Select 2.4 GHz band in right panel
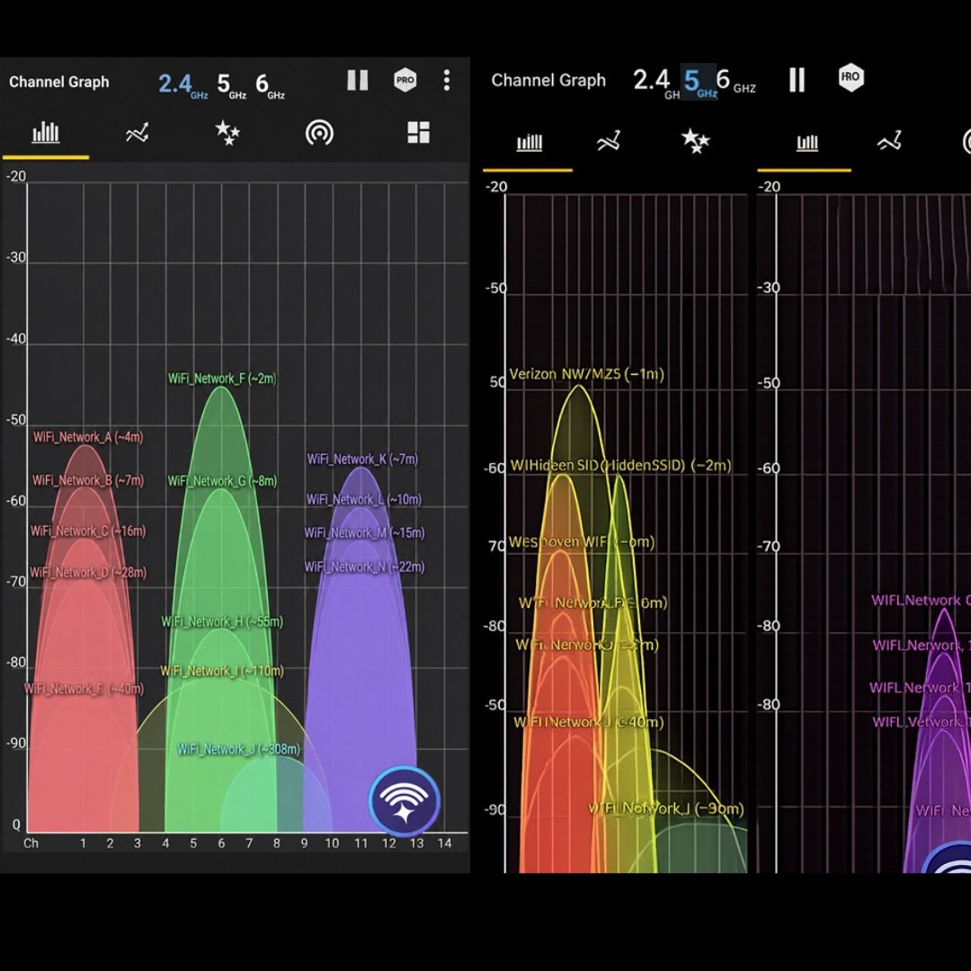 click(x=655, y=82)
